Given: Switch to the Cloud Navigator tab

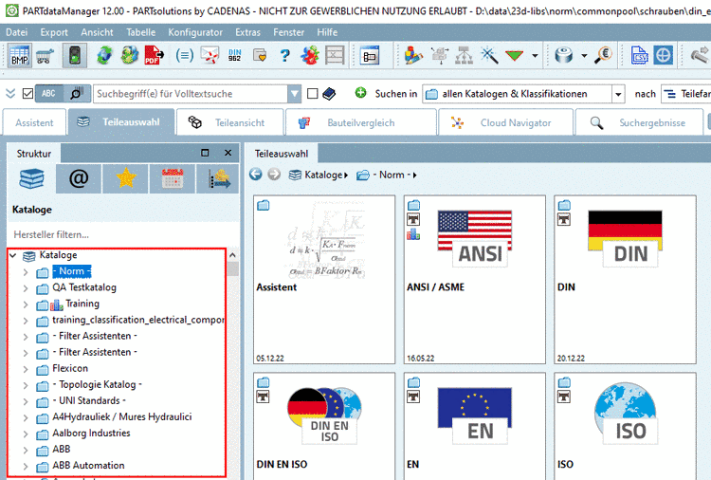Looking at the screenshot, I should [506, 122].
